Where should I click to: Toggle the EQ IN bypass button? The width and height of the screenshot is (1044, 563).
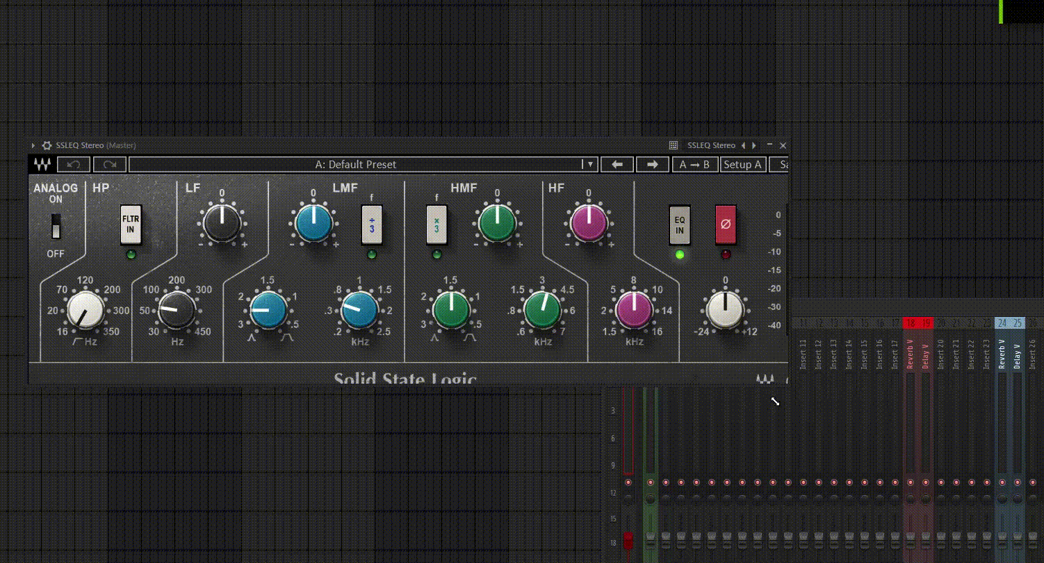[x=679, y=225]
